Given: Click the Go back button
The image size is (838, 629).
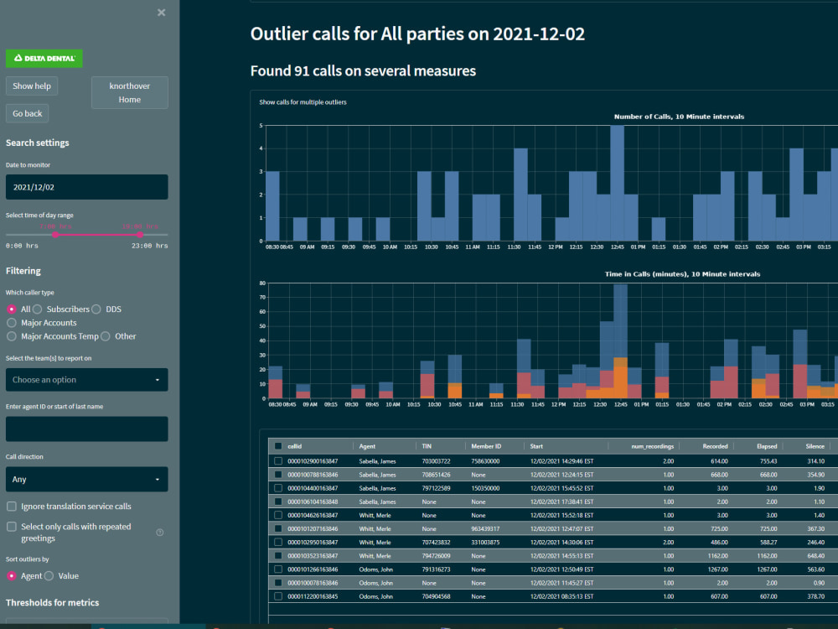Looking at the screenshot, I should pyautogui.click(x=28, y=113).
